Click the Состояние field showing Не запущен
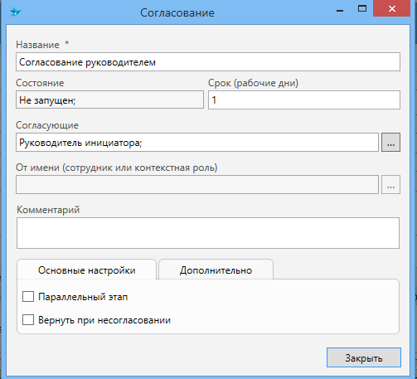Screen dimensions: 417x379 click(x=109, y=100)
